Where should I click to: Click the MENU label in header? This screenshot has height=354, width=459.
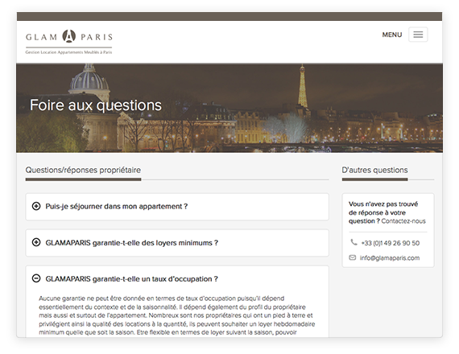point(392,35)
